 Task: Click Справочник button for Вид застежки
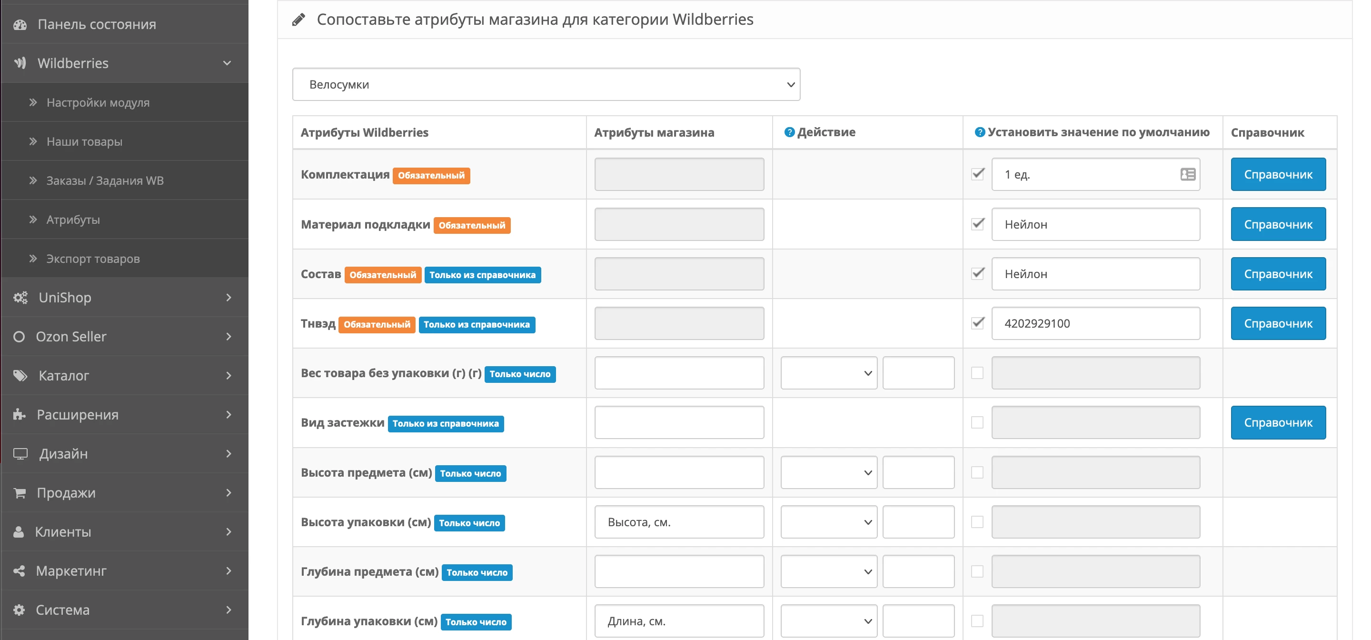pyautogui.click(x=1278, y=422)
